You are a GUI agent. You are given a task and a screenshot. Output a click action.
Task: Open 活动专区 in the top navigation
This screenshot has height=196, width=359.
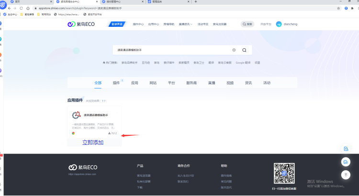203,24
